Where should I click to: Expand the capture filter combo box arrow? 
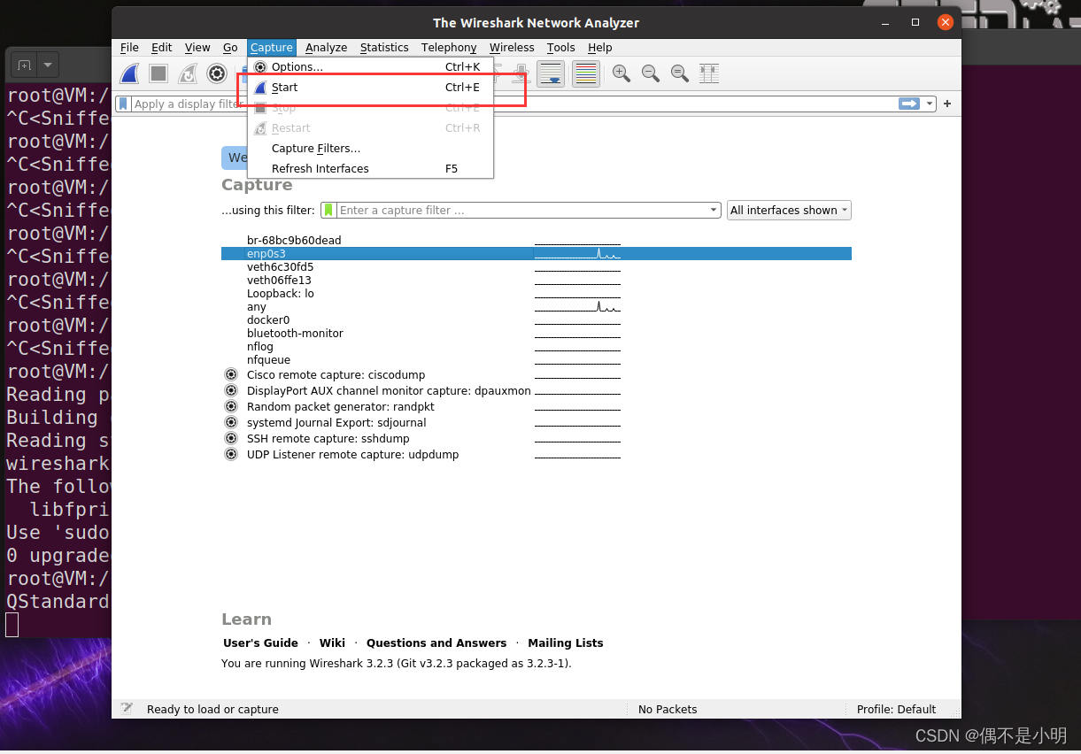point(714,210)
